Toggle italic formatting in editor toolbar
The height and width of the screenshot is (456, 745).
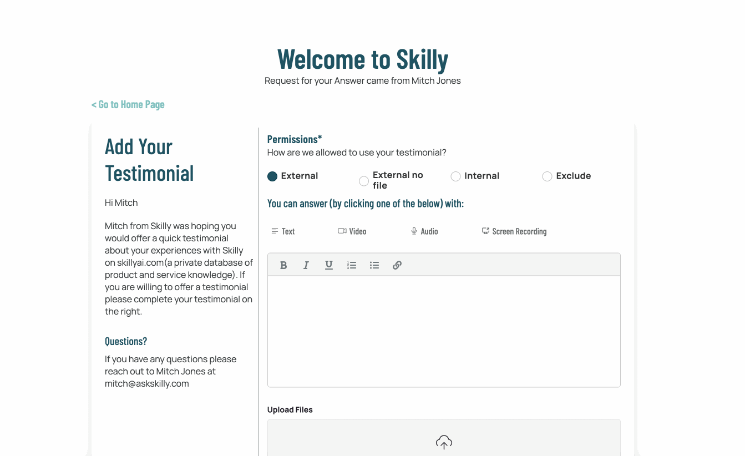pos(306,265)
